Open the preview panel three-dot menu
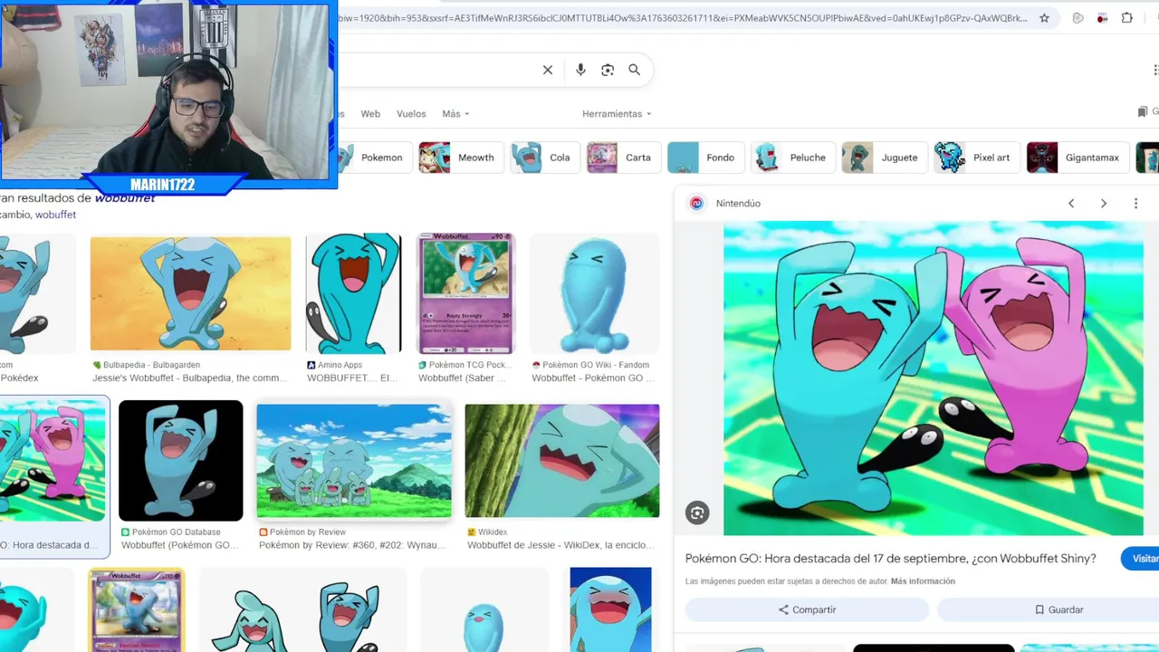1159x652 pixels. (x=1135, y=204)
